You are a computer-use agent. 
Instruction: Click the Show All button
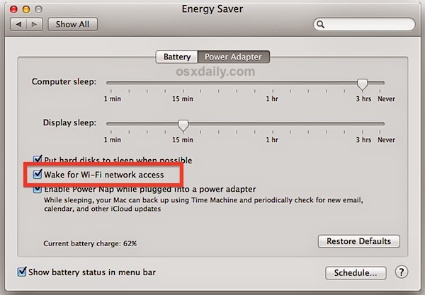pos(73,24)
